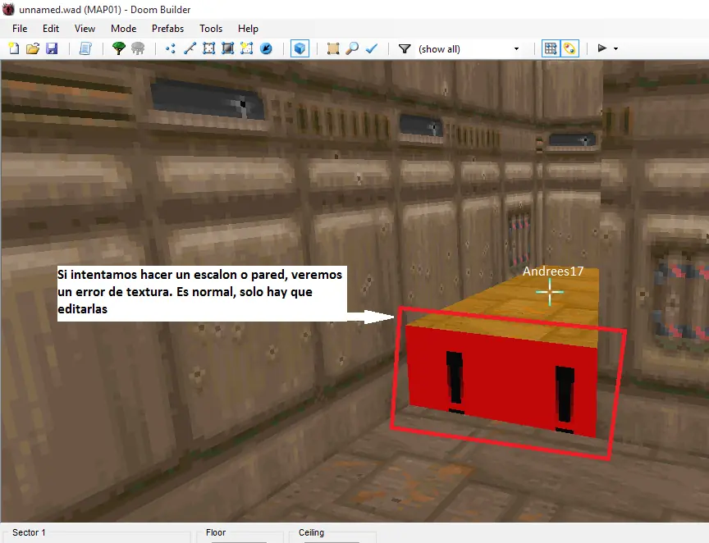Run map analysis checkmark icon
709x543 pixels.
coord(371,48)
